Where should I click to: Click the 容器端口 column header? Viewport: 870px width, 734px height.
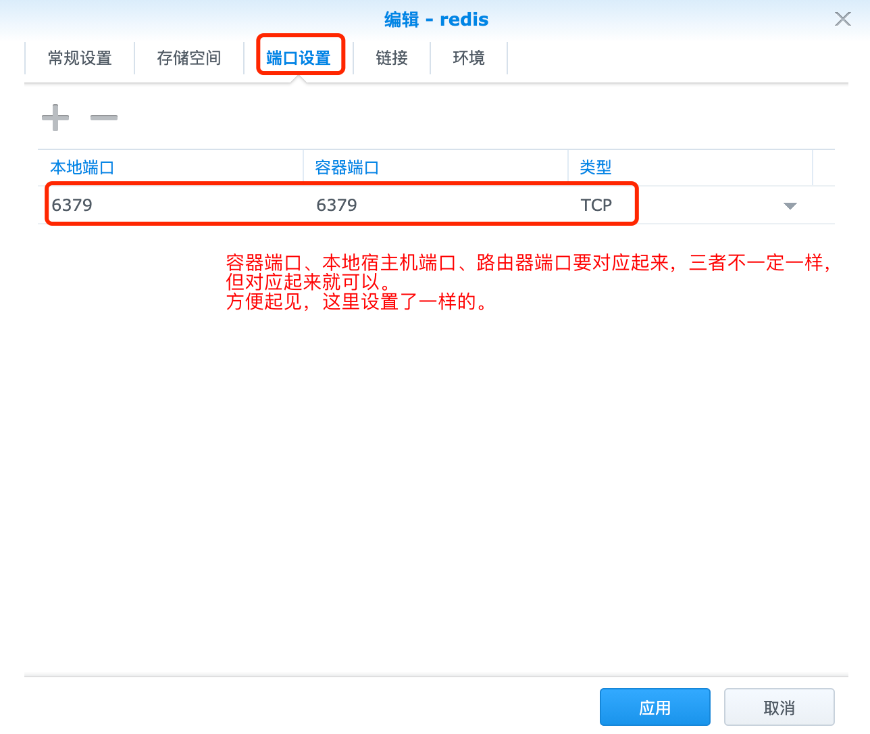click(347, 168)
